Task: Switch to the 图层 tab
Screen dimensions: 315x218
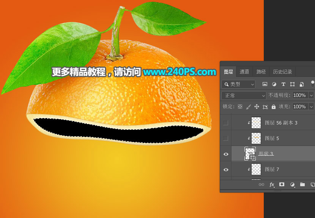Action: click(x=228, y=72)
